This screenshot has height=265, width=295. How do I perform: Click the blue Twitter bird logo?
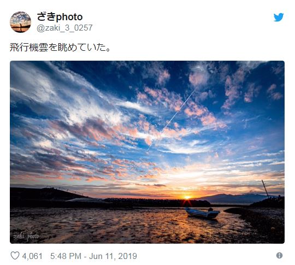pos(279,17)
